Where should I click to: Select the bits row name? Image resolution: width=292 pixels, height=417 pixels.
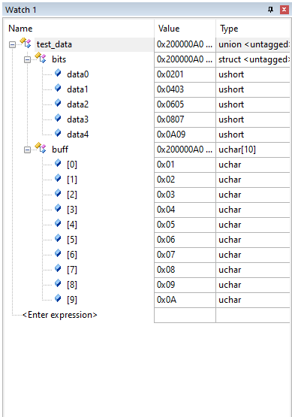(x=59, y=59)
